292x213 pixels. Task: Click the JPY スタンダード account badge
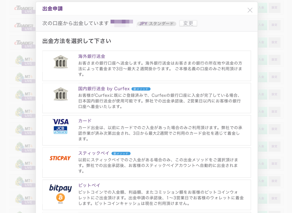[156, 24]
